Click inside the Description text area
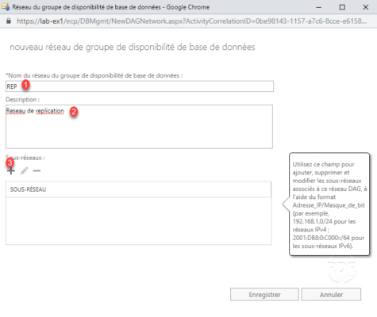The height and width of the screenshot is (317, 377). (139, 127)
